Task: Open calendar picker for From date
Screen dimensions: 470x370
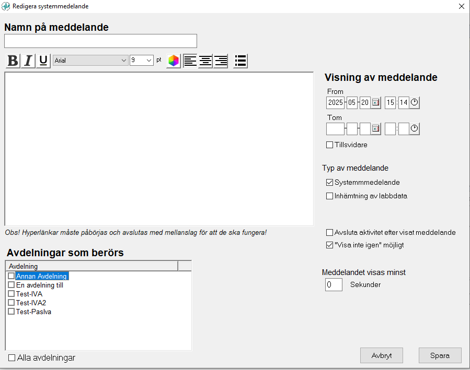Action: (375, 103)
